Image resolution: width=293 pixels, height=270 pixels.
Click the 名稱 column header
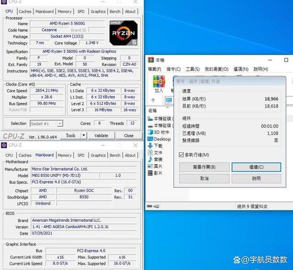pos(152,111)
